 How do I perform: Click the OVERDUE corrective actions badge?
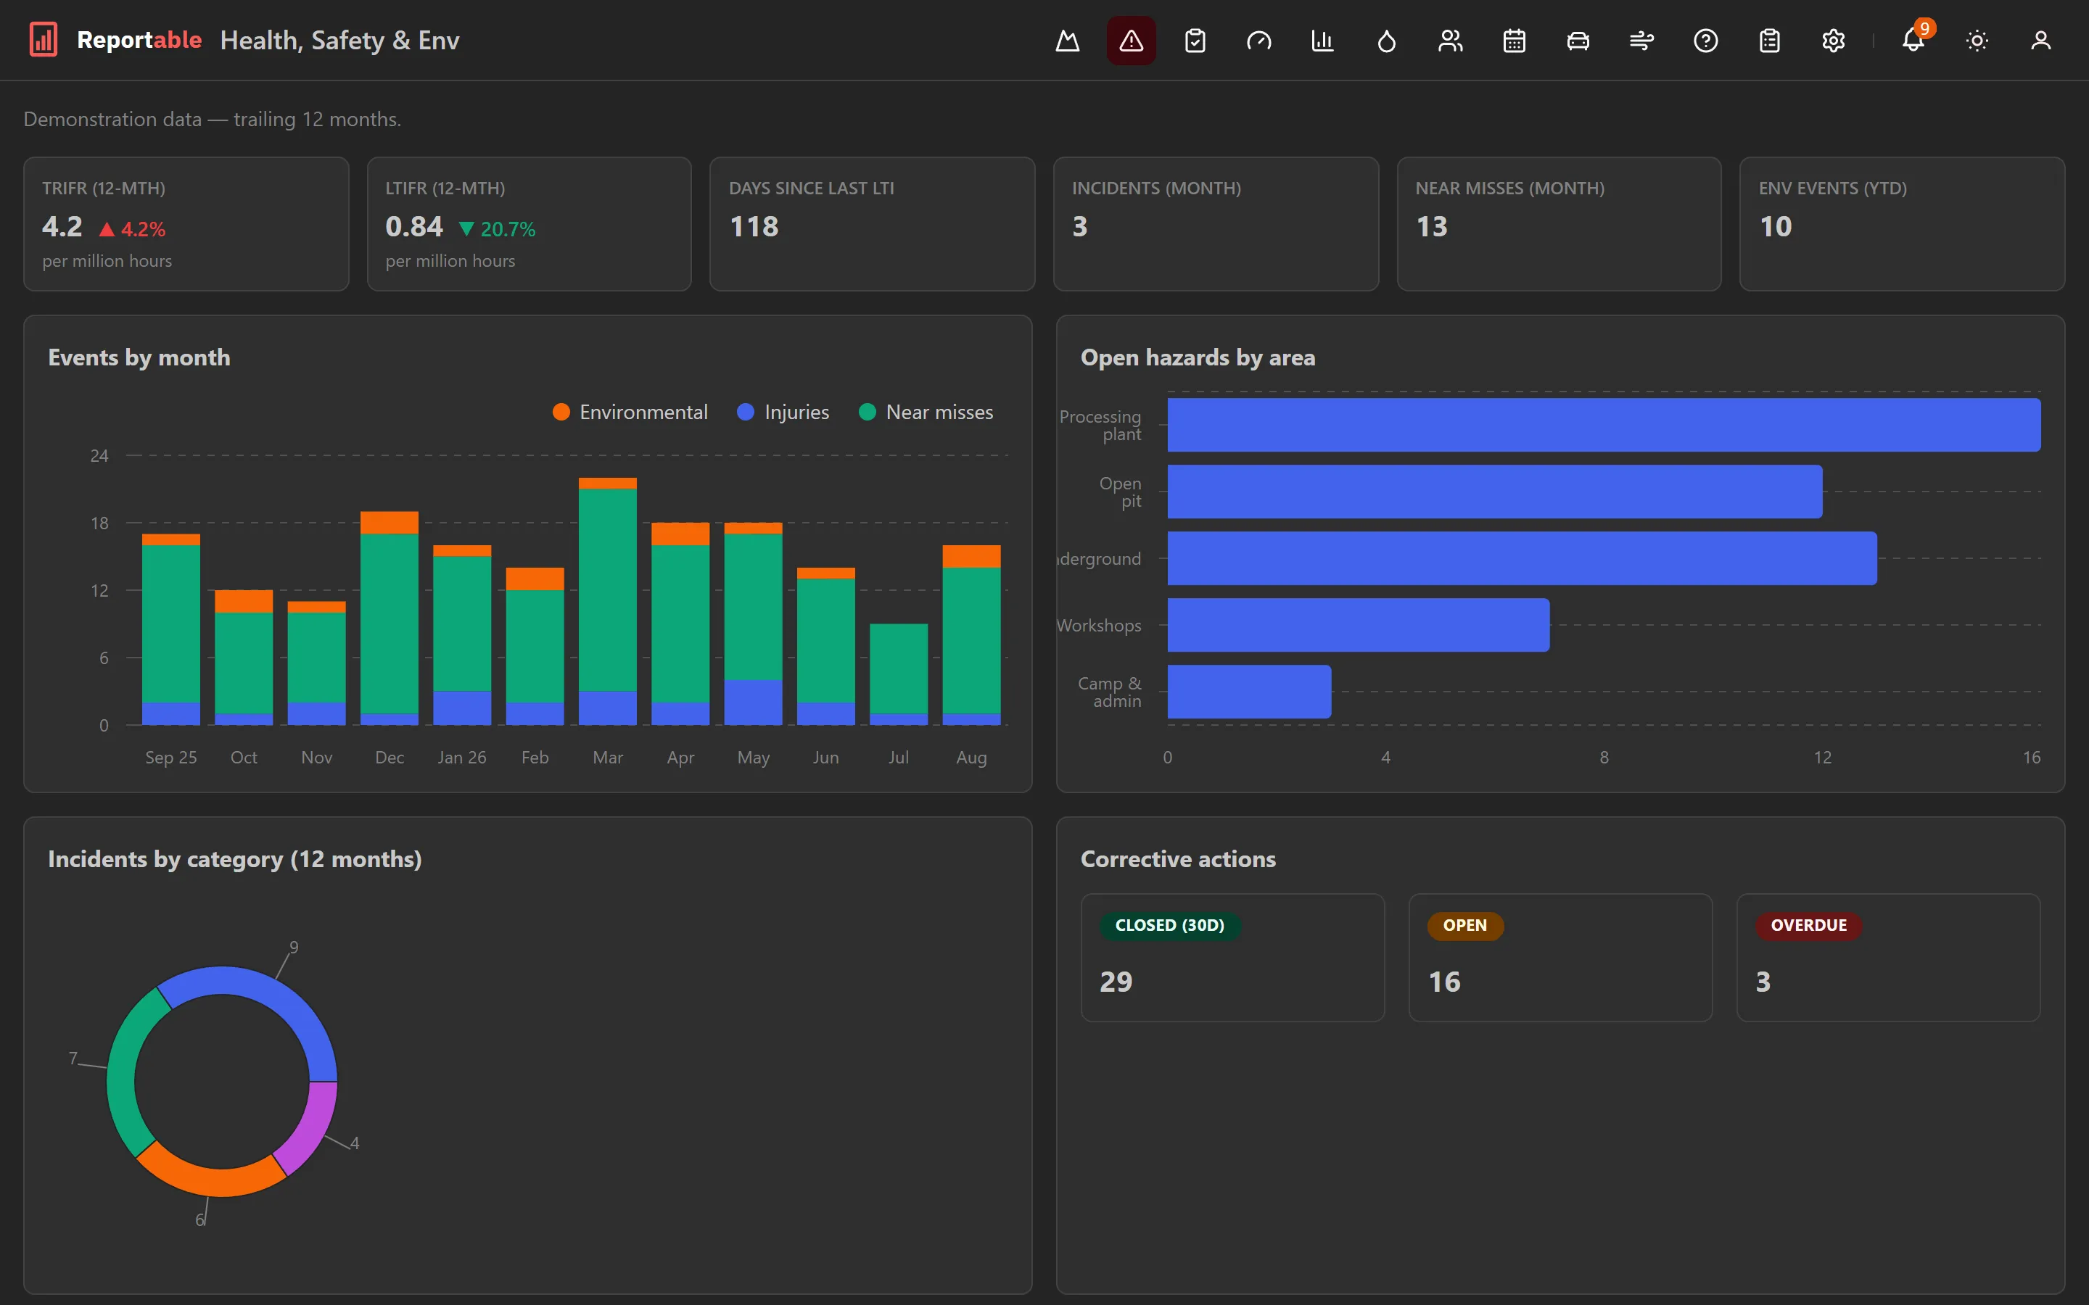click(x=1808, y=925)
